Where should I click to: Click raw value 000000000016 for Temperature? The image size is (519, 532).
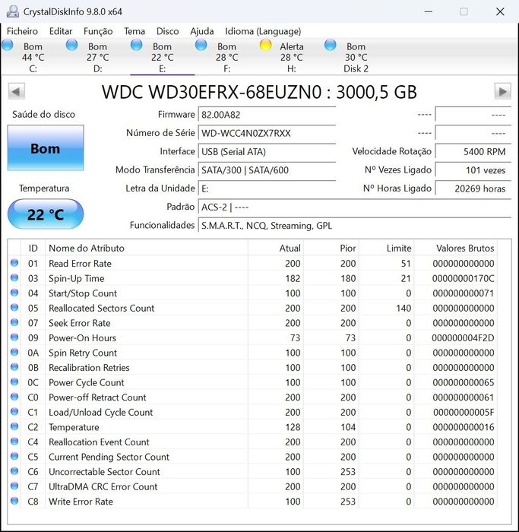[x=463, y=427]
